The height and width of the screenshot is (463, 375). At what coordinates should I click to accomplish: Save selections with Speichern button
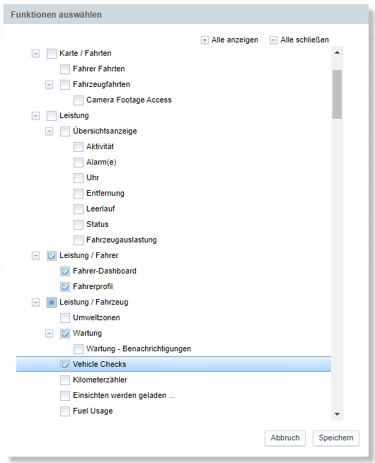(336, 438)
